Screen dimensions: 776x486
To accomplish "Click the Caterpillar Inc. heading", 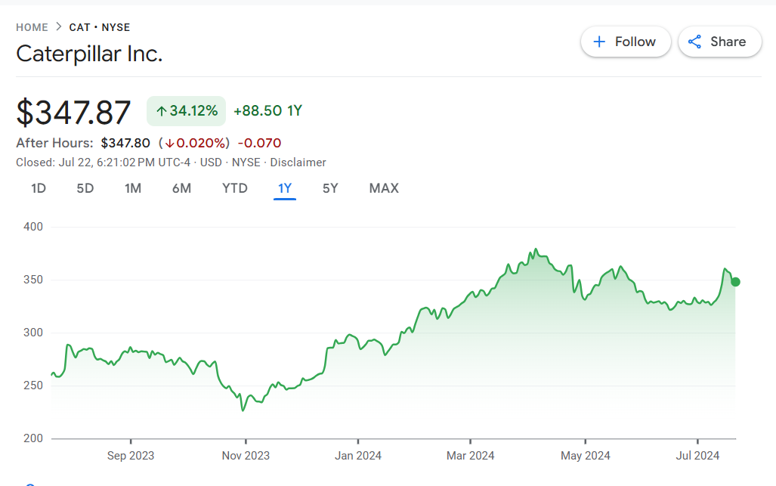I will (x=89, y=54).
